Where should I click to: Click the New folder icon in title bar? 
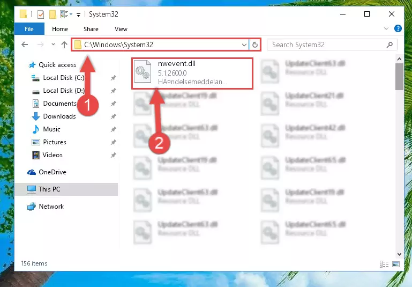coord(53,14)
